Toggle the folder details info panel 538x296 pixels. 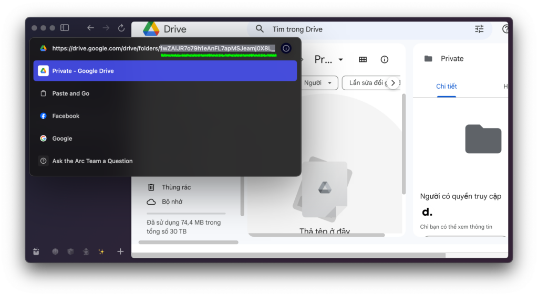tap(384, 59)
